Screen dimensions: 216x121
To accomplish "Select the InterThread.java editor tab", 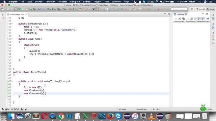I will point(17,14).
